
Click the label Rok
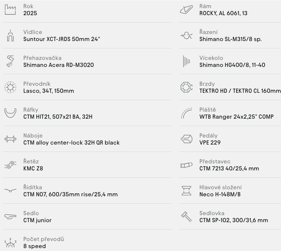[28, 6]
